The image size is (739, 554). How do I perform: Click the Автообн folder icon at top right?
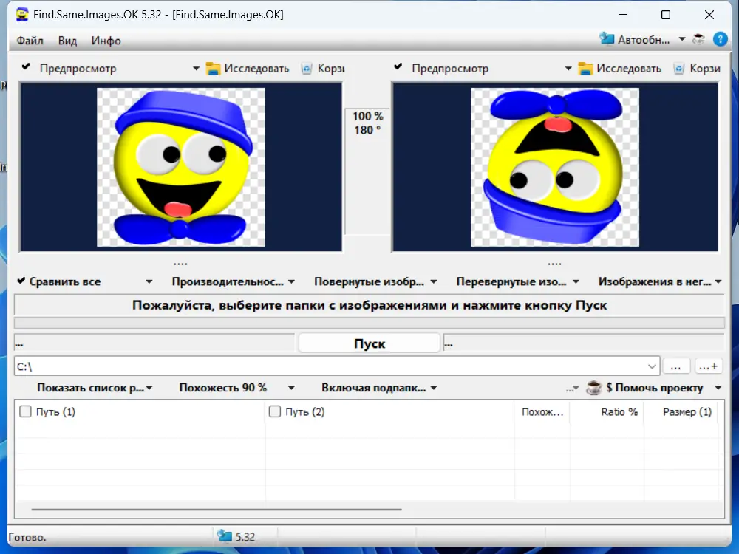[x=607, y=38]
